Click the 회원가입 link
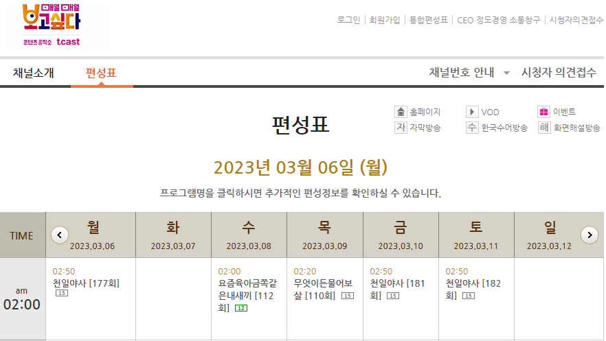This screenshot has width=606, height=341. tap(385, 20)
